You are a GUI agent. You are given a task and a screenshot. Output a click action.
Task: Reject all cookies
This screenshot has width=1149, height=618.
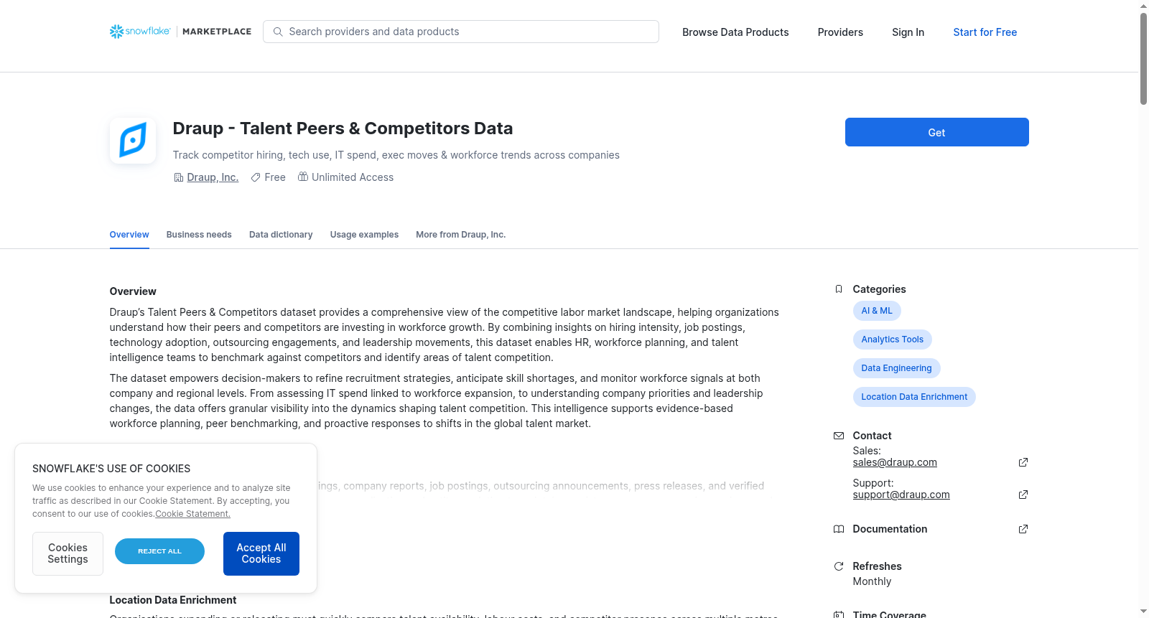pos(159,551)
